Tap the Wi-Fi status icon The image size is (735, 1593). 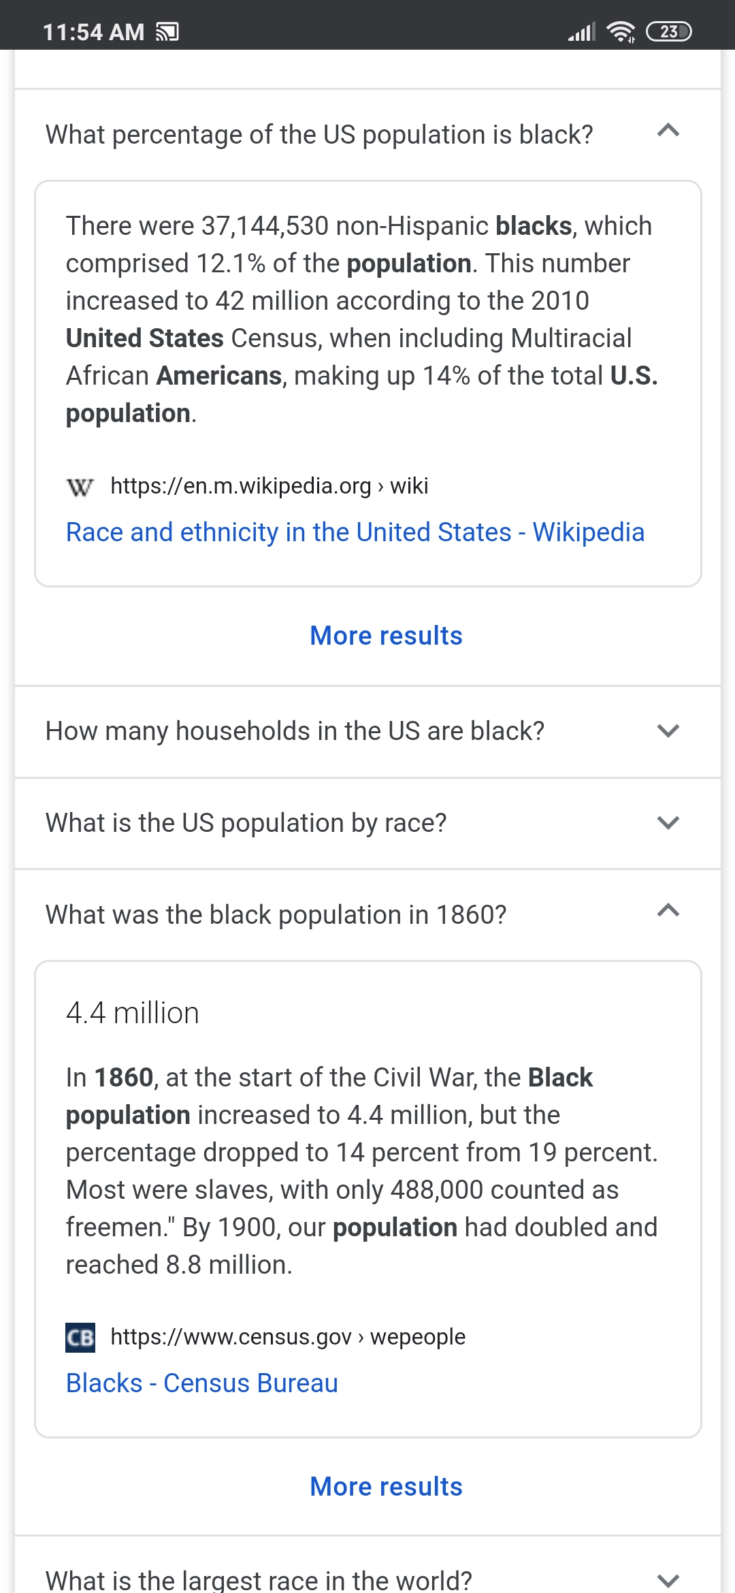coord(621,31)
